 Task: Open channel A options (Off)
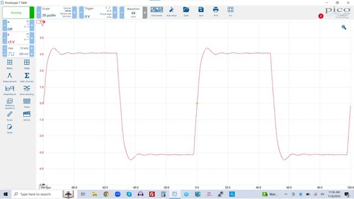coord(18,25)
